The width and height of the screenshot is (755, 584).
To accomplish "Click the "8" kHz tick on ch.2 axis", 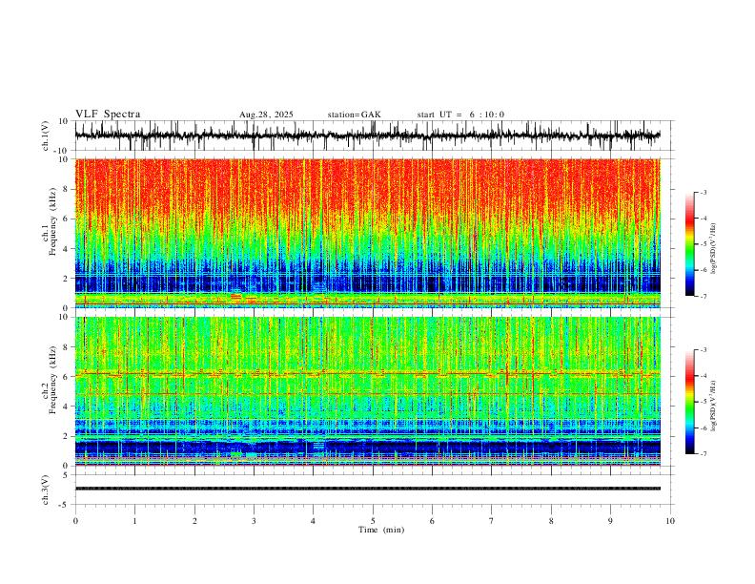I will 67,347.
